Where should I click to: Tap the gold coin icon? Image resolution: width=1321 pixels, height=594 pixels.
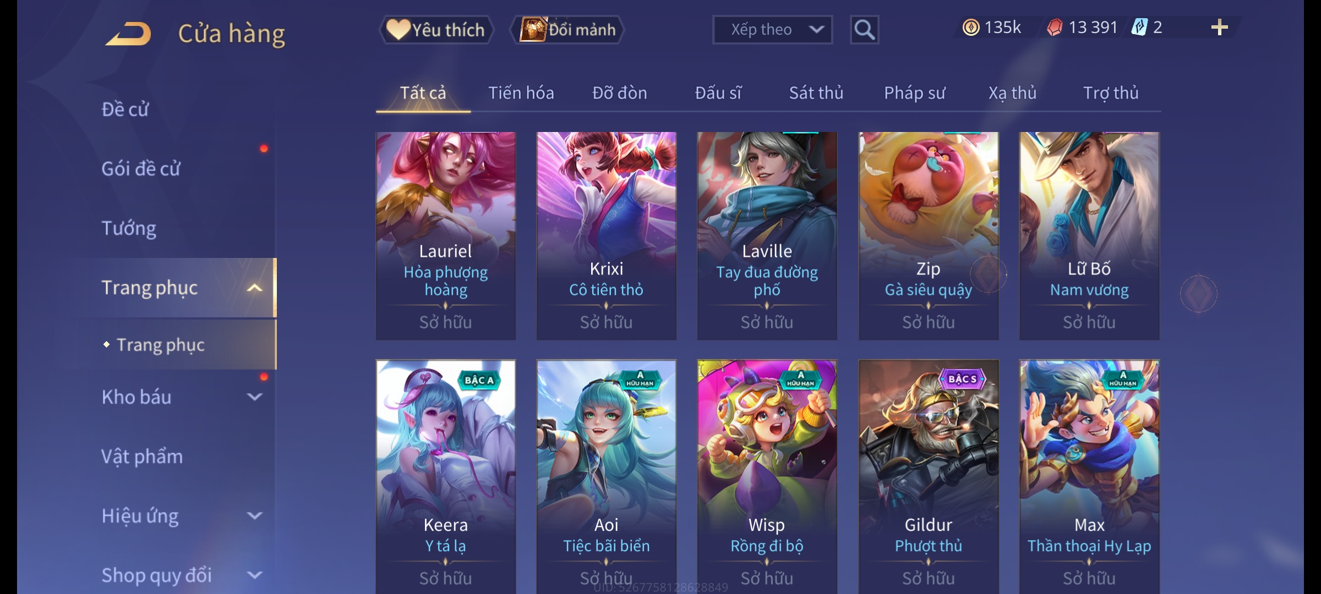pos(971,28)
